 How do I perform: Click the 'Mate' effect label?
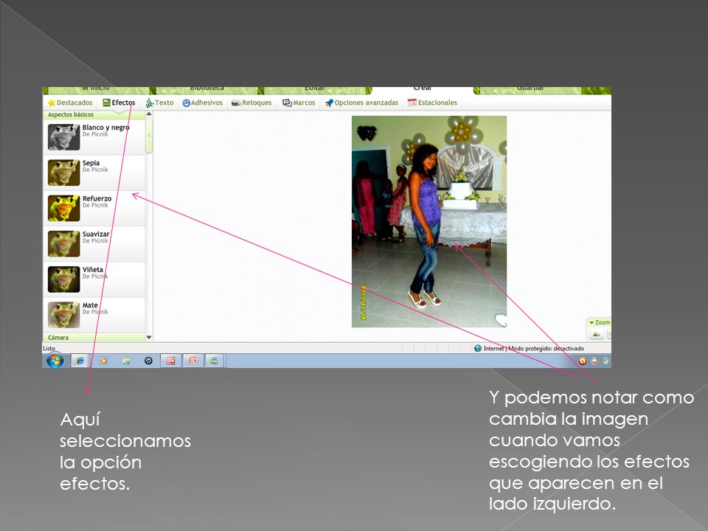pyautogui.click(x=90, y=305)
